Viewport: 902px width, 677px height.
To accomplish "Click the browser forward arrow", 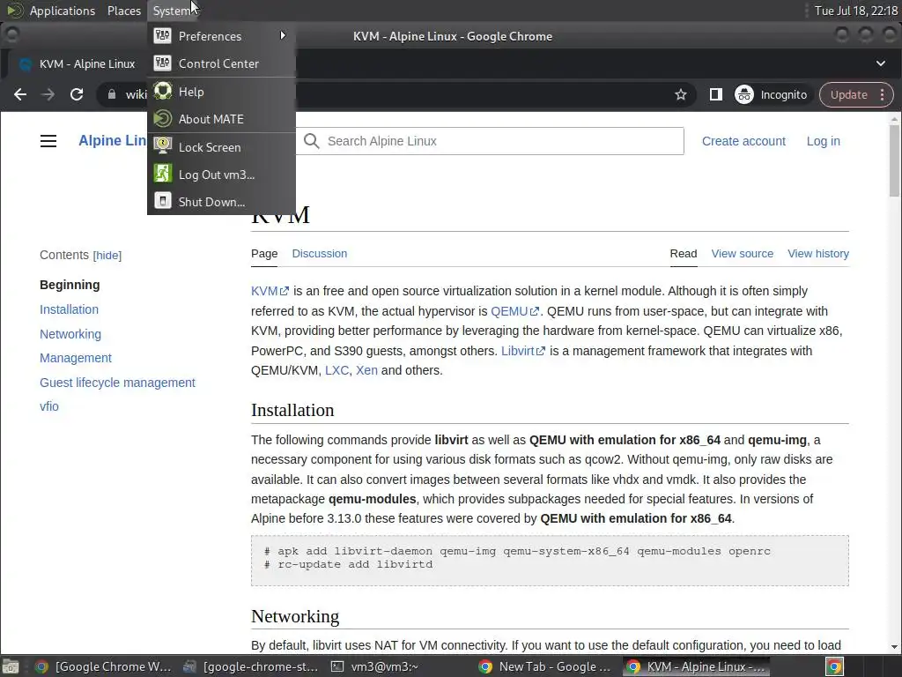I will (48, 94).
